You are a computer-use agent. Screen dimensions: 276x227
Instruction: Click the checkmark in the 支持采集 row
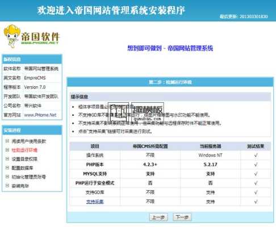(x=256, y=201)
